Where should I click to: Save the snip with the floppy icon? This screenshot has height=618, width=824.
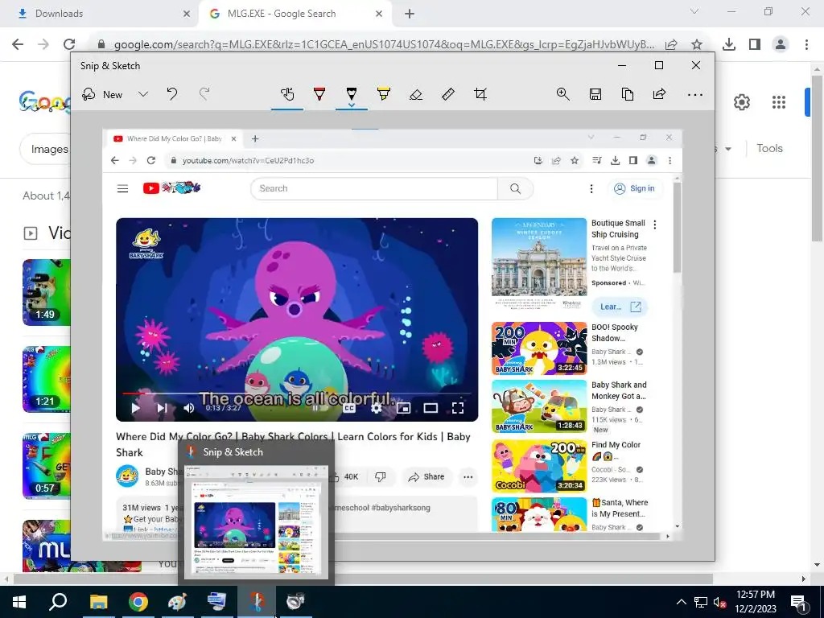tap(595, 95)
